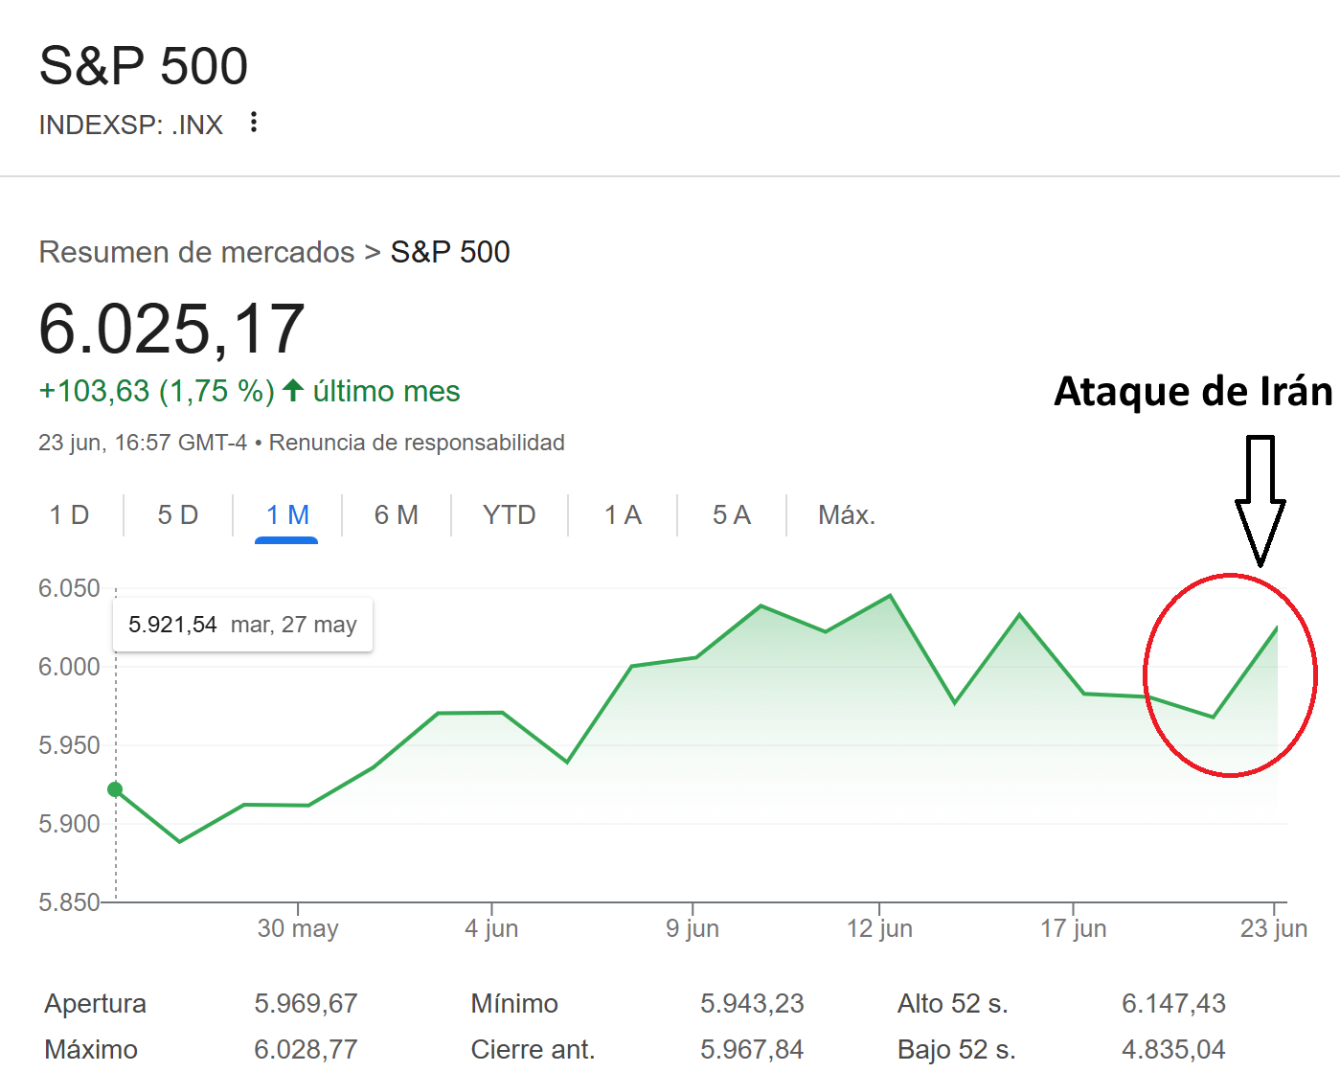Go to Resumen de mercados
The width and height of the screenshot is (1340, 1072).
pos(196,252)
